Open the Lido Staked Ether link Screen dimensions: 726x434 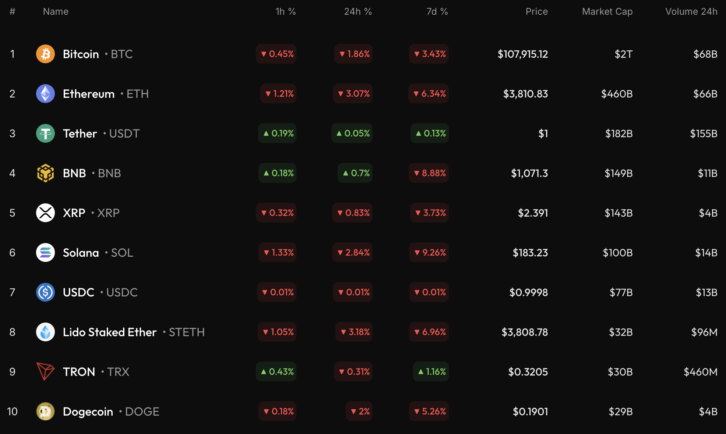[x=110, y=332]
